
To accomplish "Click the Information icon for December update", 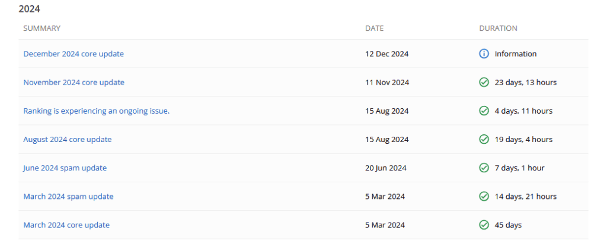I will pos(484,54).
